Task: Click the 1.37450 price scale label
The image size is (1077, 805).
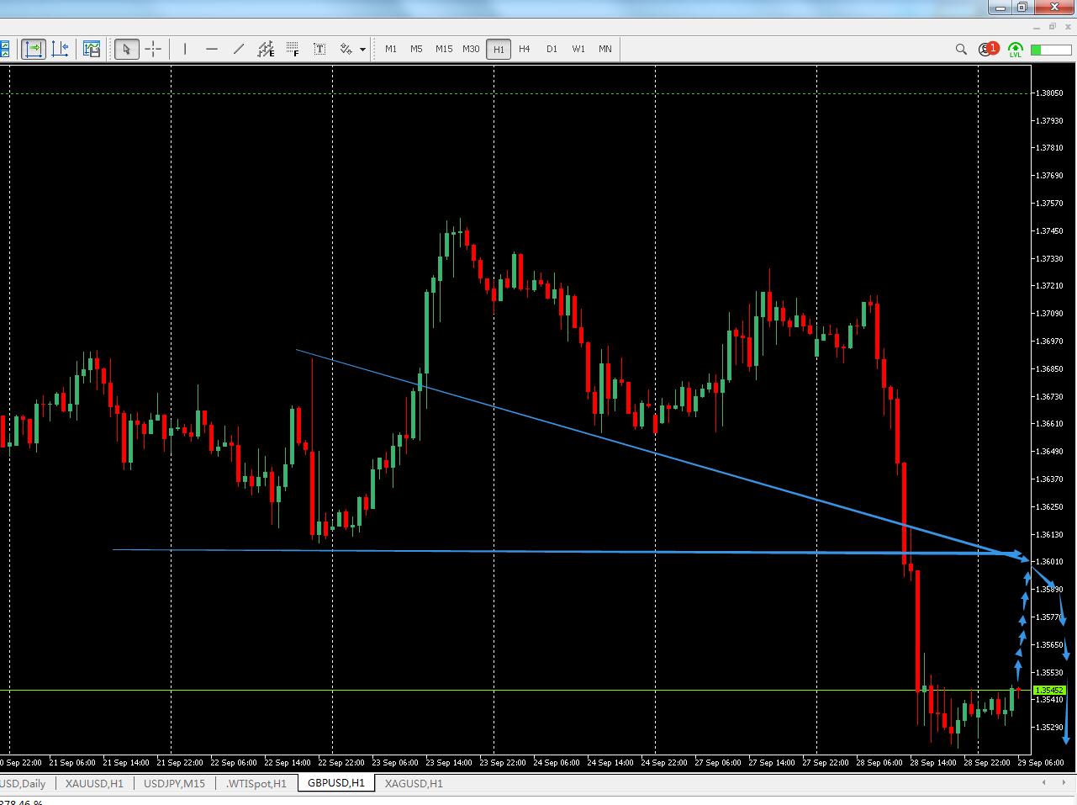Action: tap(1050, 231)
